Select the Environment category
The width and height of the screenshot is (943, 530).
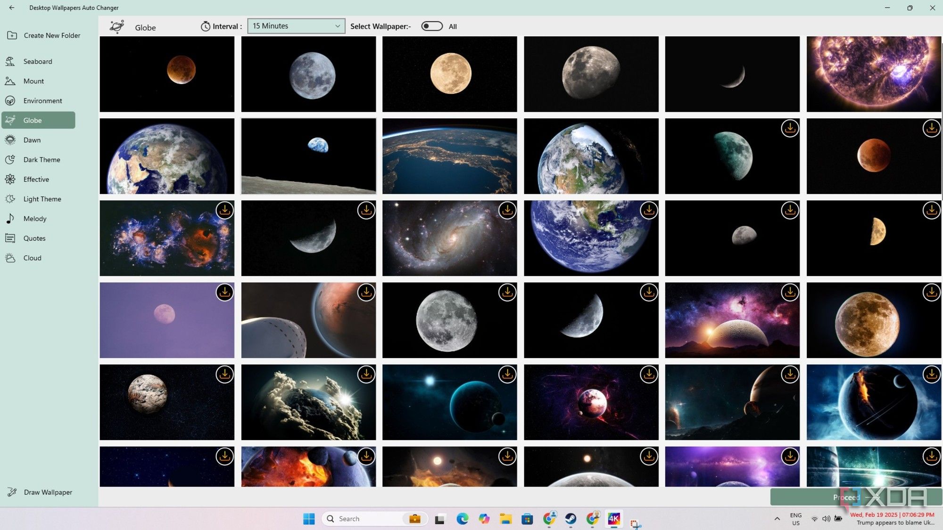point(42,100)
